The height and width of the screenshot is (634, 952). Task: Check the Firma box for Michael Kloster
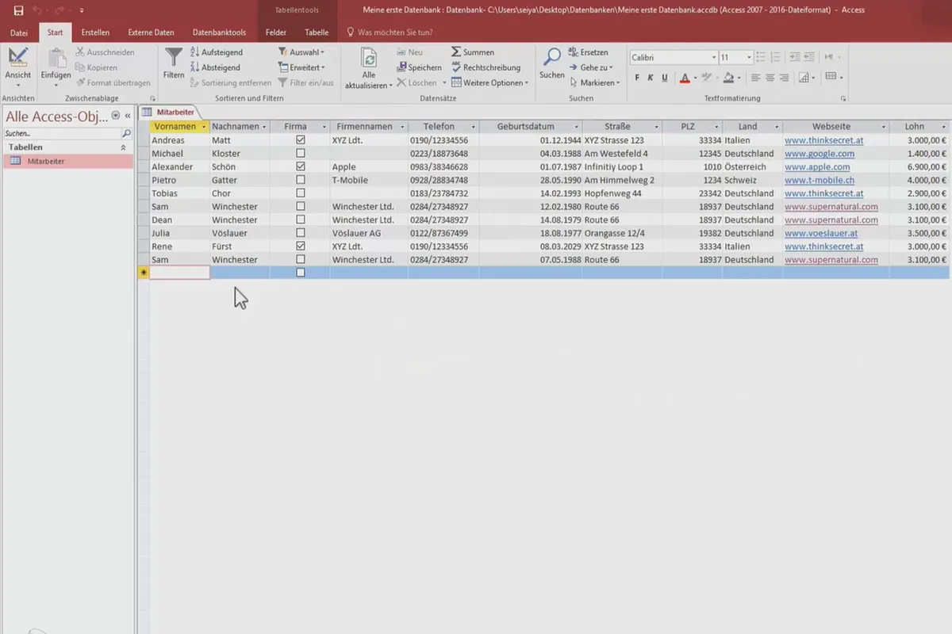click(x=300, y=154)
